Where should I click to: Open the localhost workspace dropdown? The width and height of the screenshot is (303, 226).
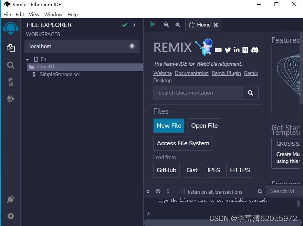[82, 46]
